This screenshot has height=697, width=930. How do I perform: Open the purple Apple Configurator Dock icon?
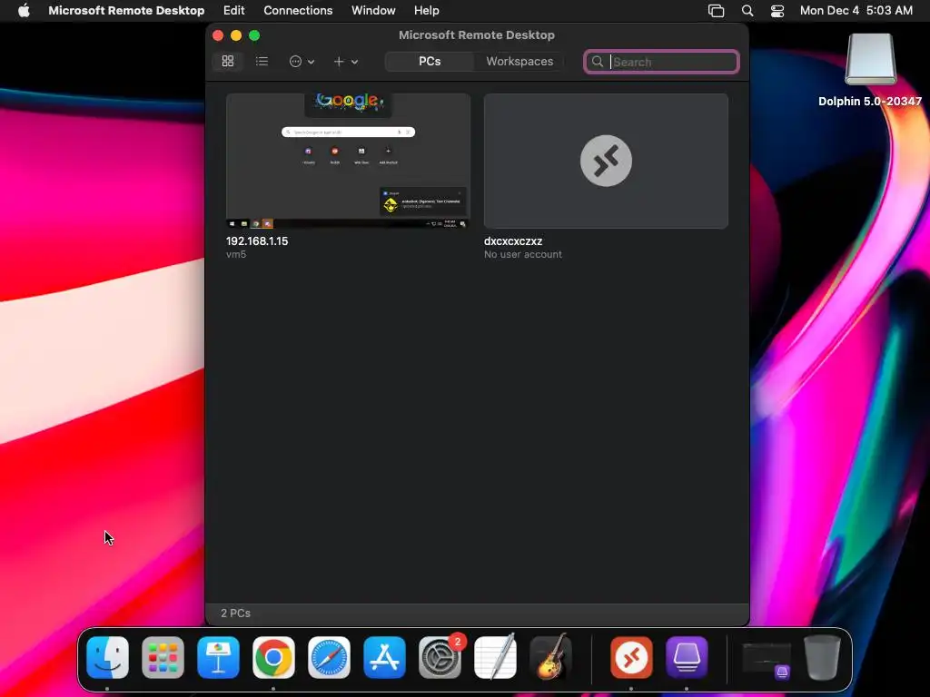687,657
